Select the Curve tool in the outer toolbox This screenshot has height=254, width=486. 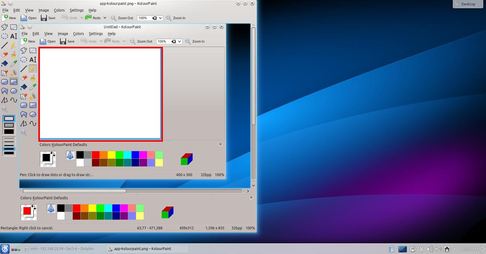(14, 100)
